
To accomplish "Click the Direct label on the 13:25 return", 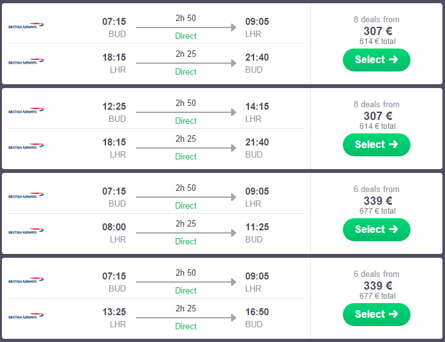I will (186, 326).
